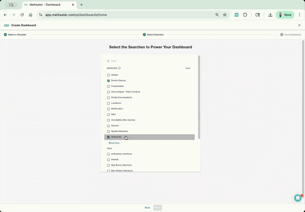Check the Kindle Conversations checkbox
This screenshot has width=305, height=212.
(108, 98)
